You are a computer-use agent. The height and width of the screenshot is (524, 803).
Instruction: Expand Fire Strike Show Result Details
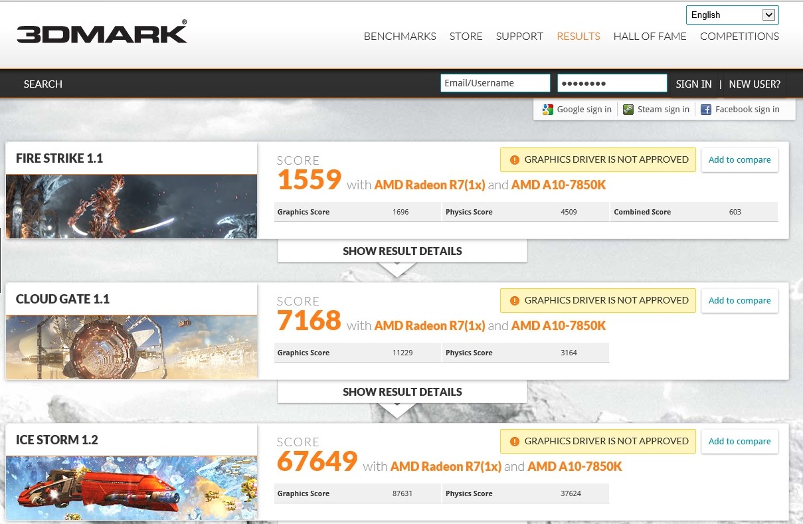click(402, 251)
